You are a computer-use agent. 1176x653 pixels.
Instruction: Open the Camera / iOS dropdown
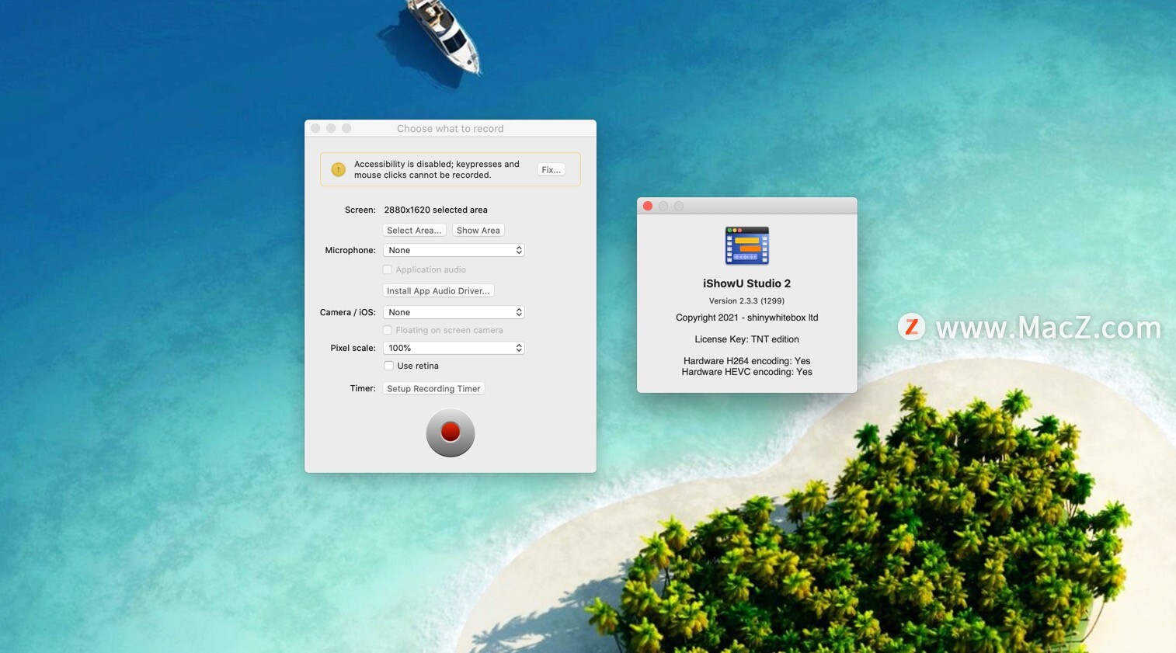(x=454, y=312)
